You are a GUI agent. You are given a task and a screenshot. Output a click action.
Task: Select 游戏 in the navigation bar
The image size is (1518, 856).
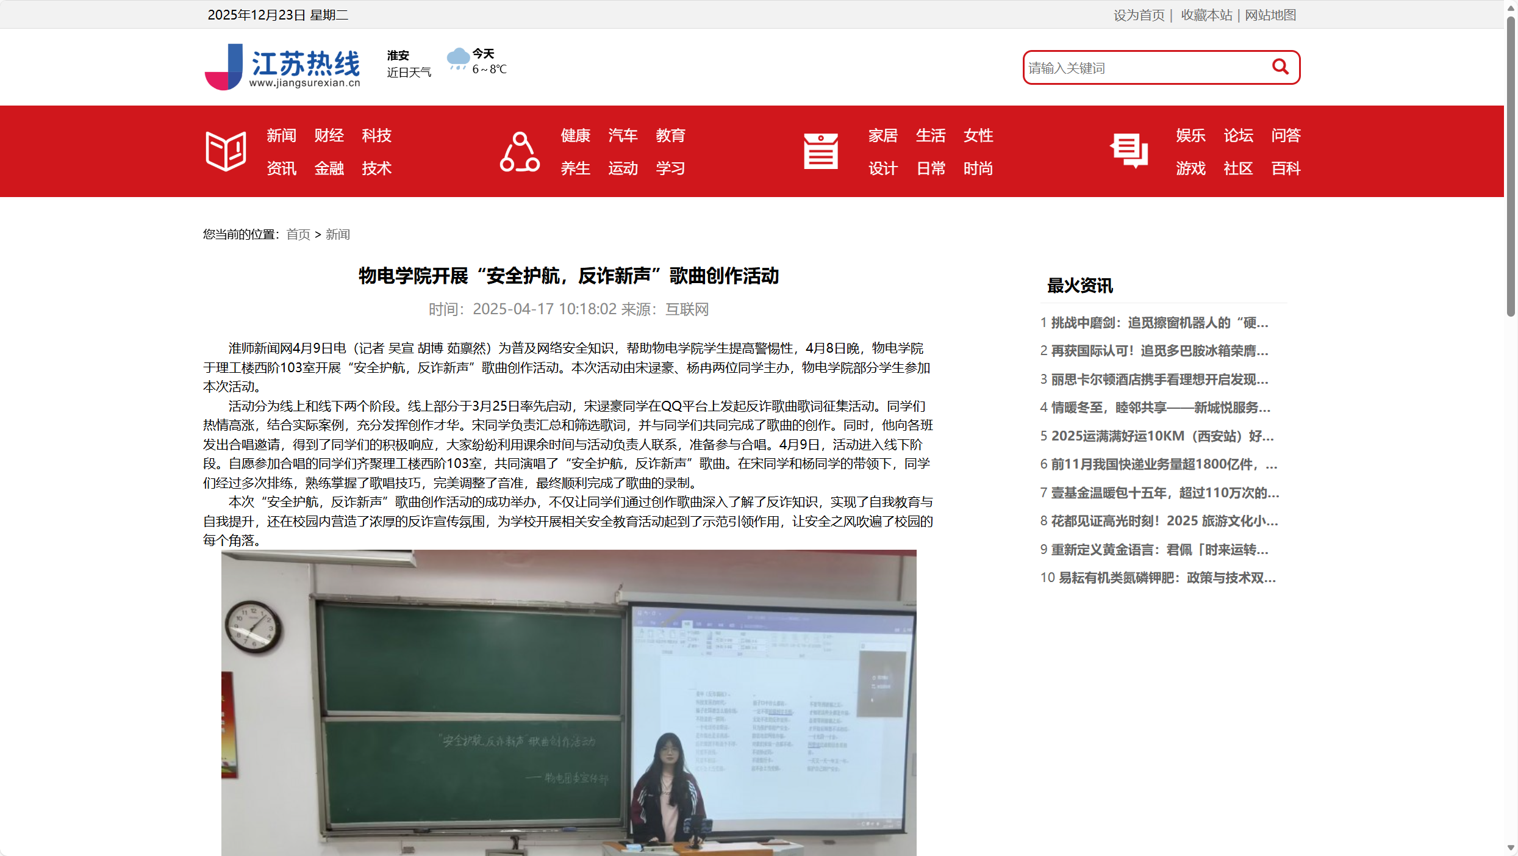[1190, 169]
